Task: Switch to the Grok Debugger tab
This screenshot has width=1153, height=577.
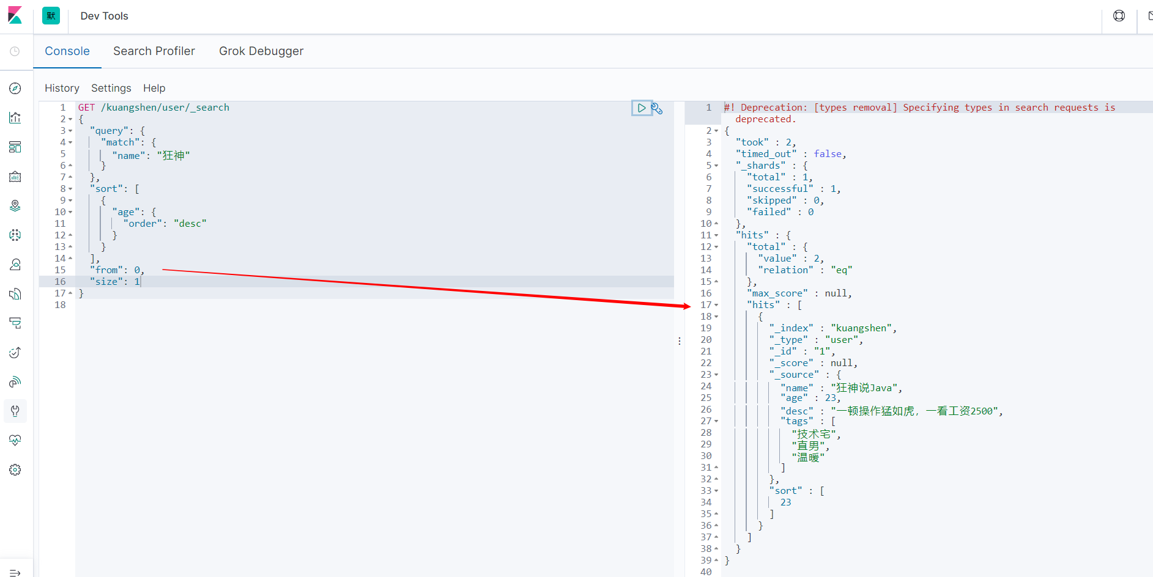Action: pos(261,51)
